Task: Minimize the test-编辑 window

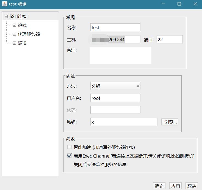Action: coord(163,4)
